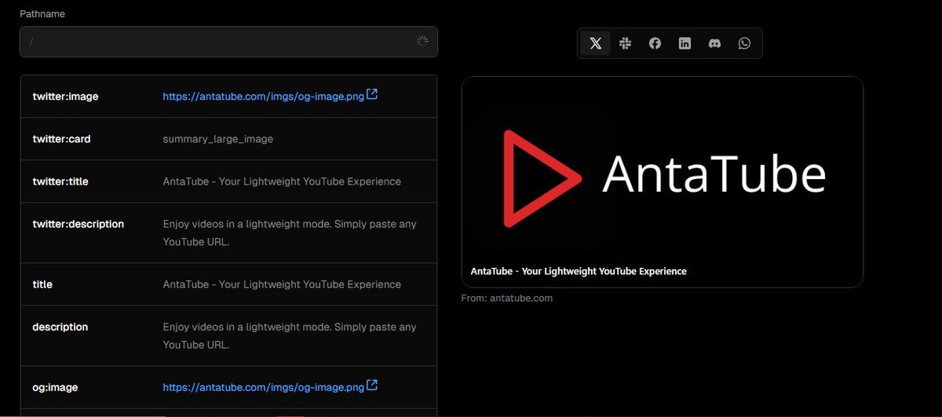Click the description row value text

290,336
